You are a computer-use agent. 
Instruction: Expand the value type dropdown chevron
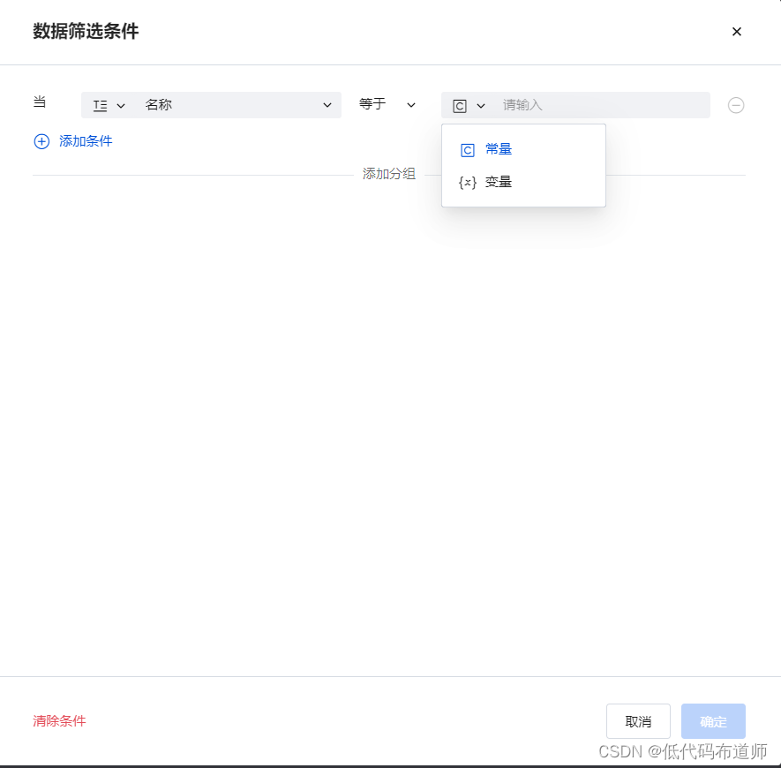[481, 105]
